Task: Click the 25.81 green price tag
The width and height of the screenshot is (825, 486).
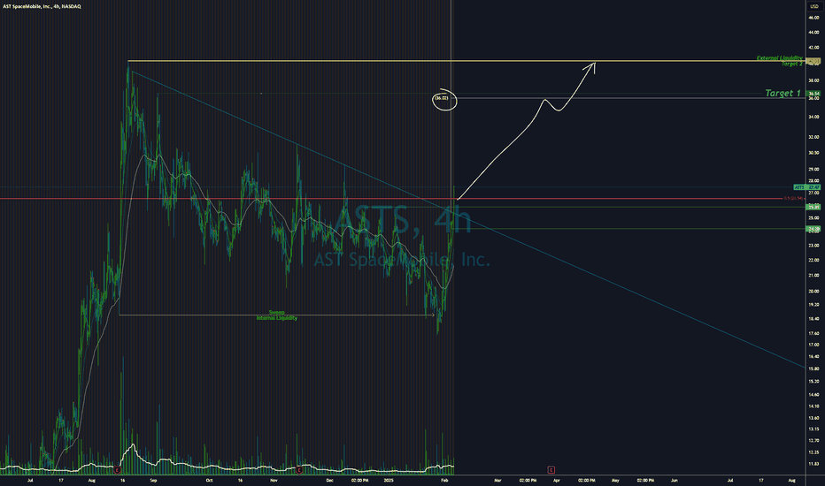Action: tap(814, 207)
